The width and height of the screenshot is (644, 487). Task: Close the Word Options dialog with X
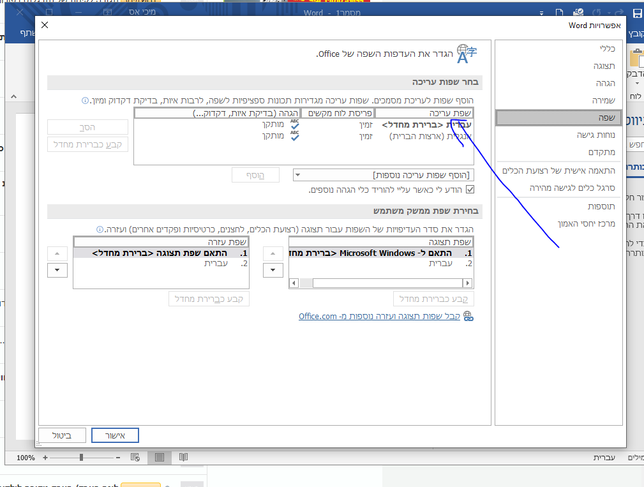pos(45,25)
